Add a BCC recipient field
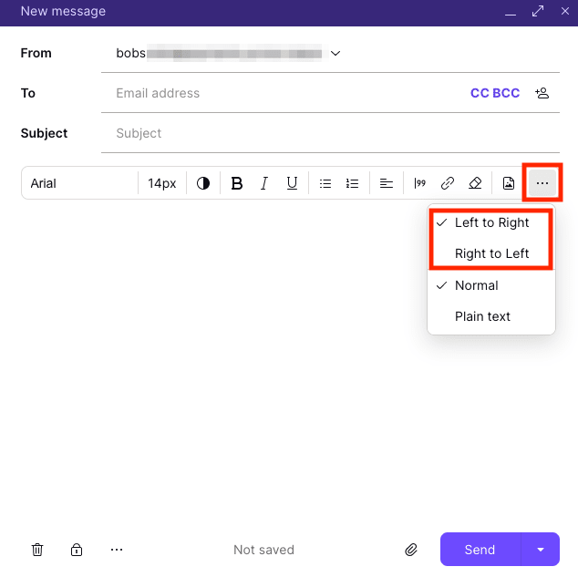This screenshot has width=578, height=577. pyautogui.click(x=506, y=93)
